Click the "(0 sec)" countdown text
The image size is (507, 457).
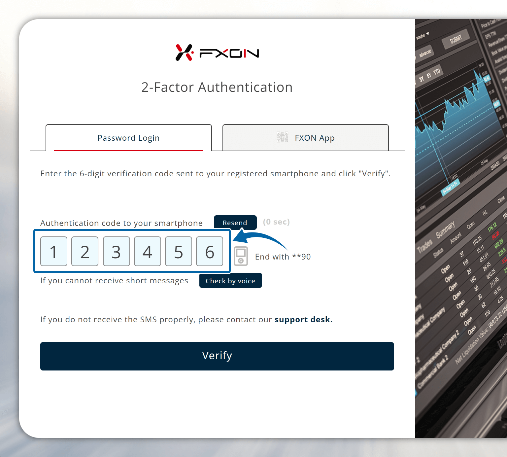(276, 222)
